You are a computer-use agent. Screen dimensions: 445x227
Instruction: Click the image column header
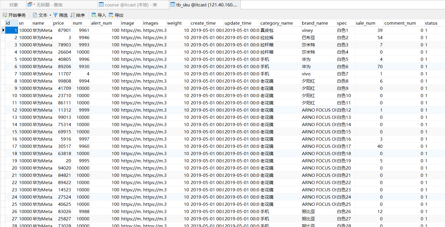(131, 23)
